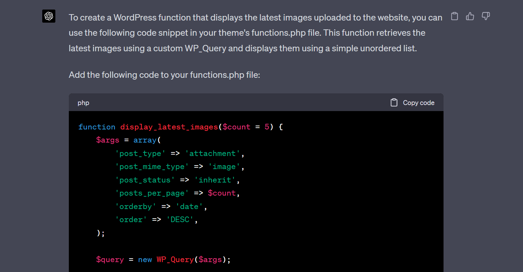Viewport: 523px width, 272px height.
Task: Click the clipboard icon beside Copy code
Action: 394,102
